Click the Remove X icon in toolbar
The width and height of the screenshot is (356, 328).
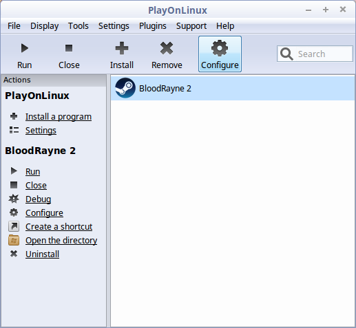(167, 48)
